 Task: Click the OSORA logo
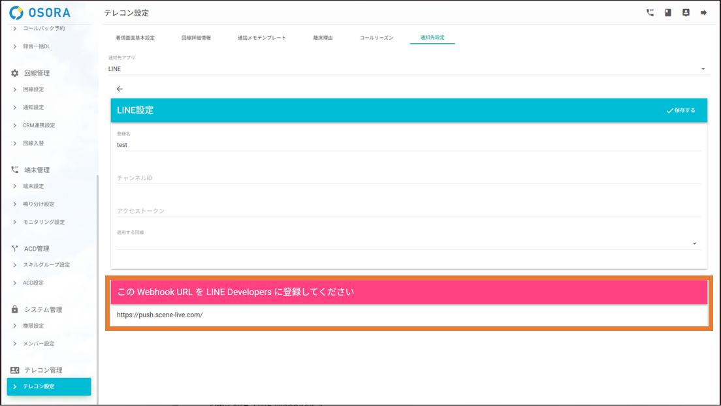[x=40, y=12]
